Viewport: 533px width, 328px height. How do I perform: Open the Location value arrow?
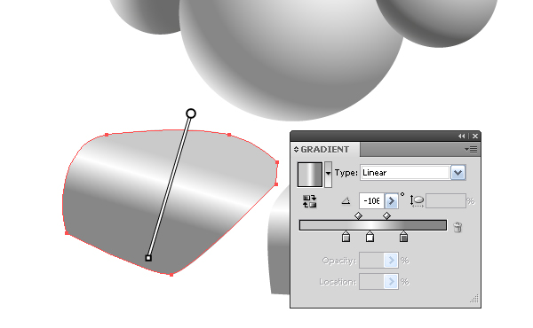(391, 282)
